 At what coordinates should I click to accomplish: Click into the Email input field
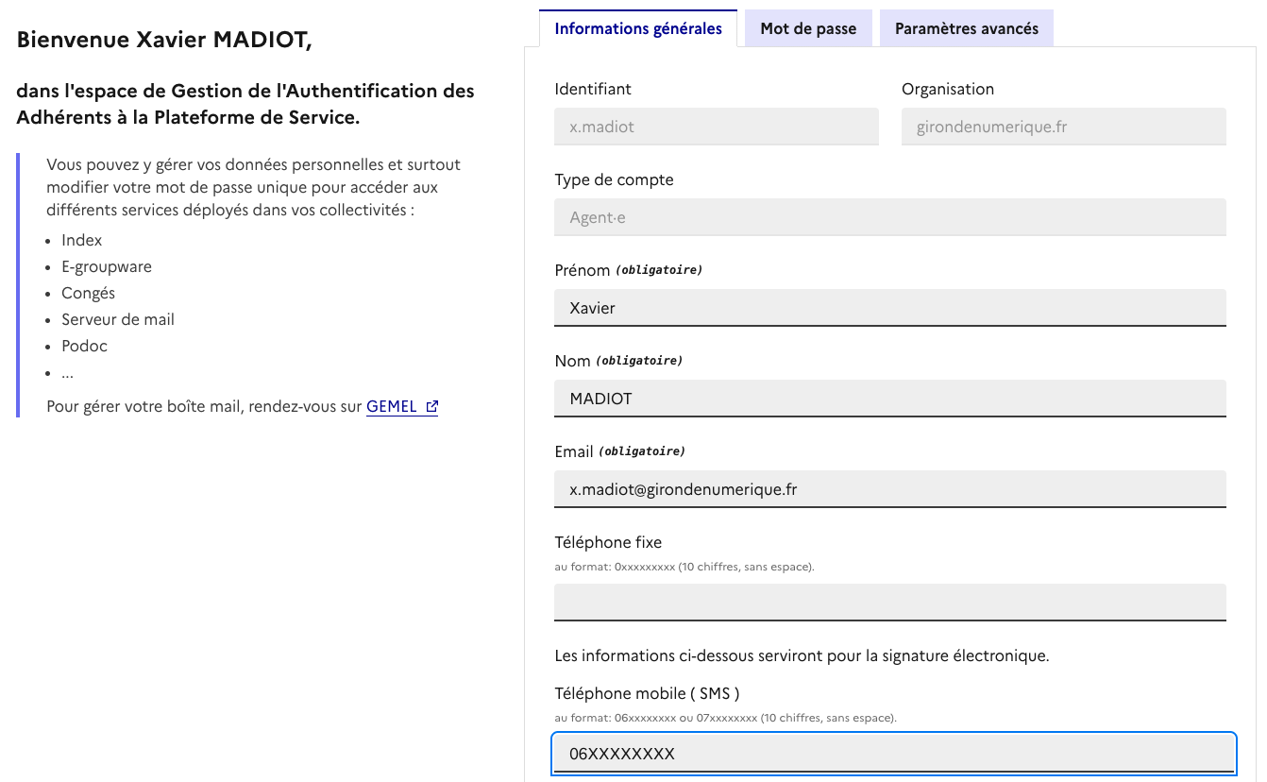[x=890, y=489]
